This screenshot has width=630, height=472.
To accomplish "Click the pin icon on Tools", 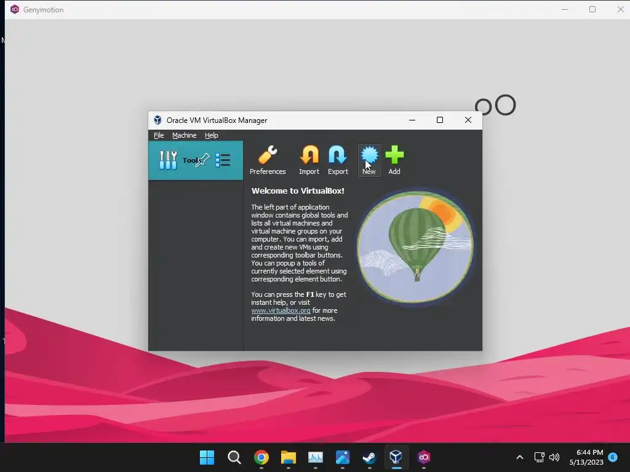I will [x=202, y=160].
